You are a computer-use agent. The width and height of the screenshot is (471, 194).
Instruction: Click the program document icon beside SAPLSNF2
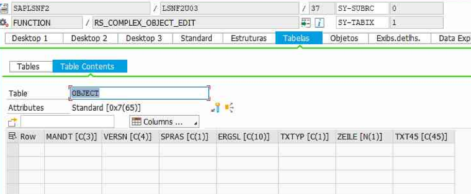(x=4, y=8)
